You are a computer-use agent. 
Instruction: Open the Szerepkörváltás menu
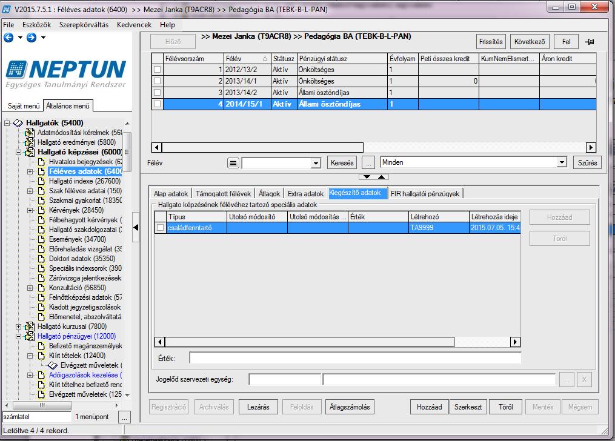(84, 25)
